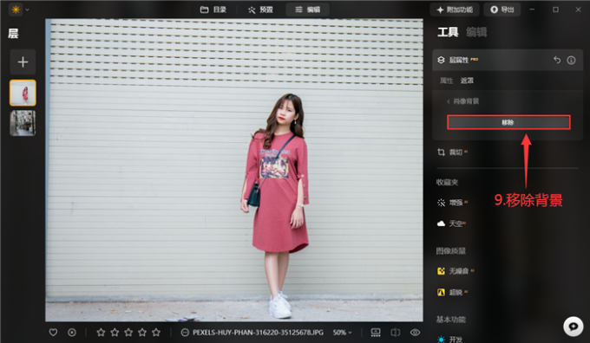Rate the photo four stars
Image resolution: width=590 pixels, height=343 pixels.
coord(142,333)
